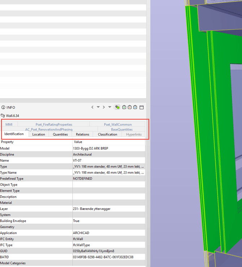The width and height of the screenshot is (242, 267).
Task: Click the INFO panel window layout icon
Action: click(x=142, y=107)
